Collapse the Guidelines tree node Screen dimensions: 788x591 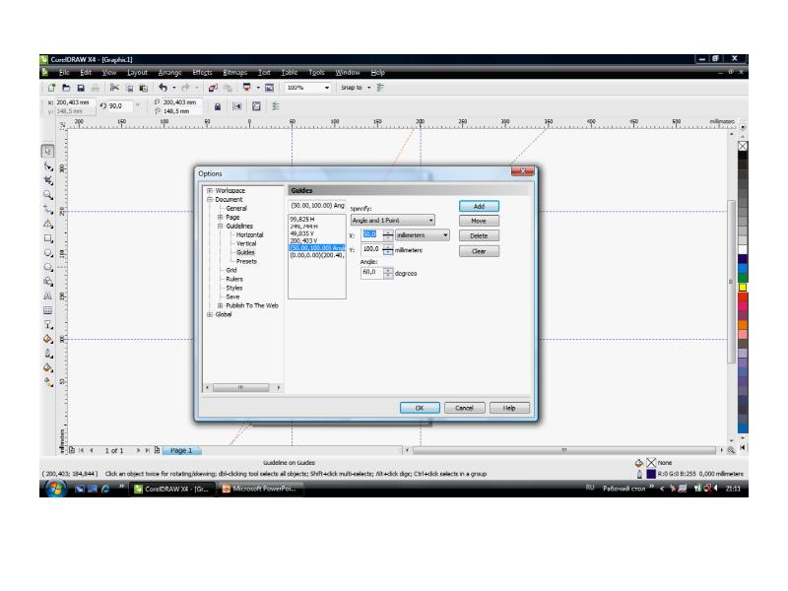[220, 227]
